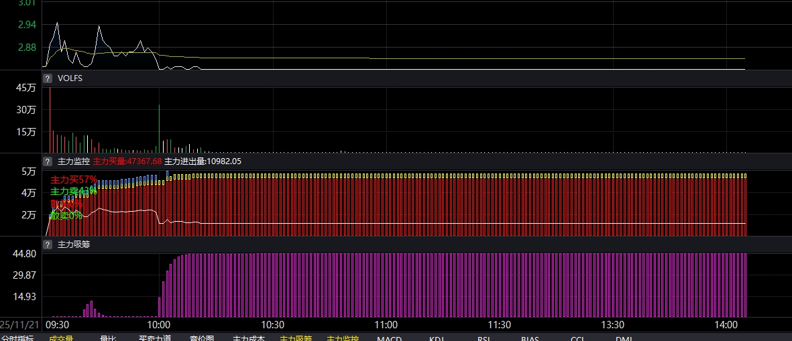The width and height of the screenshot is (792, 341).
Task: Click the 主力卖43% label
Action: [73, 191]
